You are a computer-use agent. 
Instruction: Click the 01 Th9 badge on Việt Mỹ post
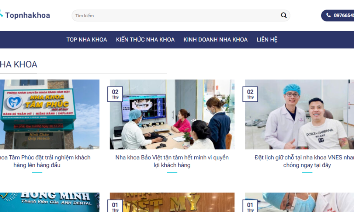click(115, 206)
